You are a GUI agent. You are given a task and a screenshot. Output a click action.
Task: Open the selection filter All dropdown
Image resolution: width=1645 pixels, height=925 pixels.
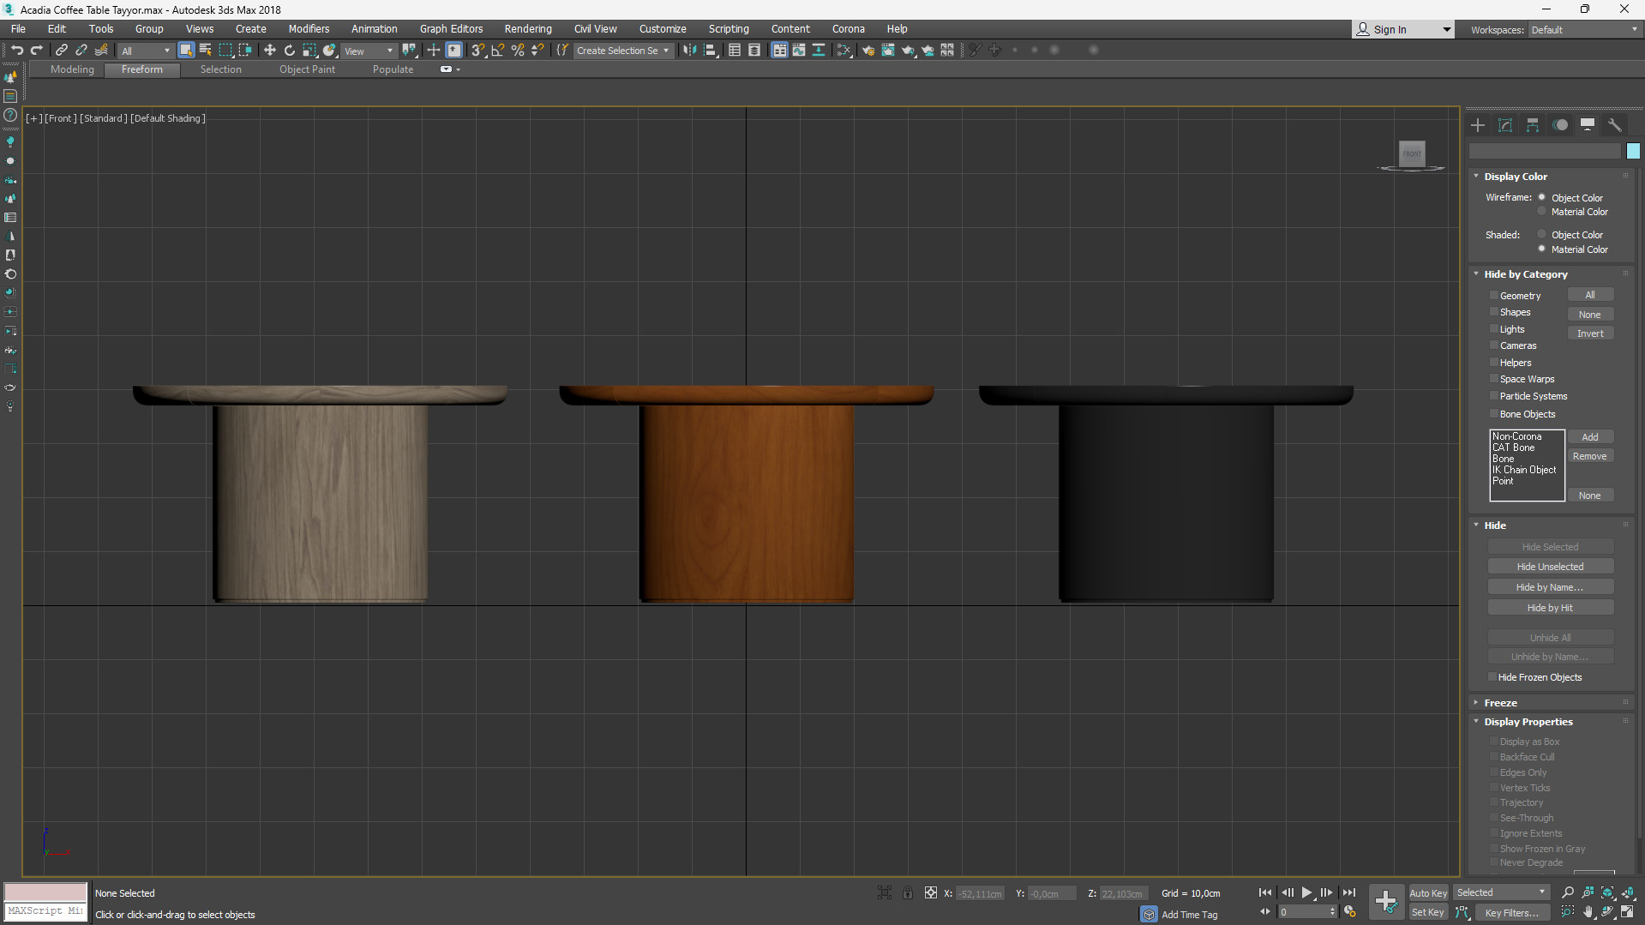[145, 51]
